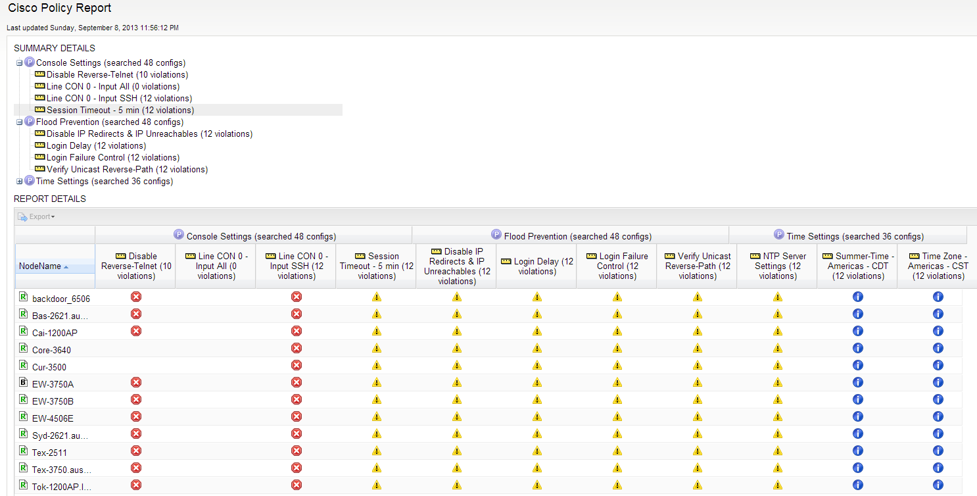The height and width of the screenshot is (496, 977).
Task: Click node name EW-4506E
Action: coord(53,418)
